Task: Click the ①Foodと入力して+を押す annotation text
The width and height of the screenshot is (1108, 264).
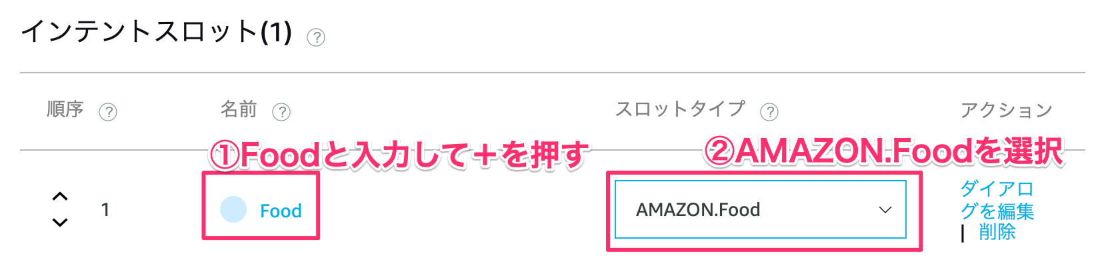Action: click(x=399, y=155)
